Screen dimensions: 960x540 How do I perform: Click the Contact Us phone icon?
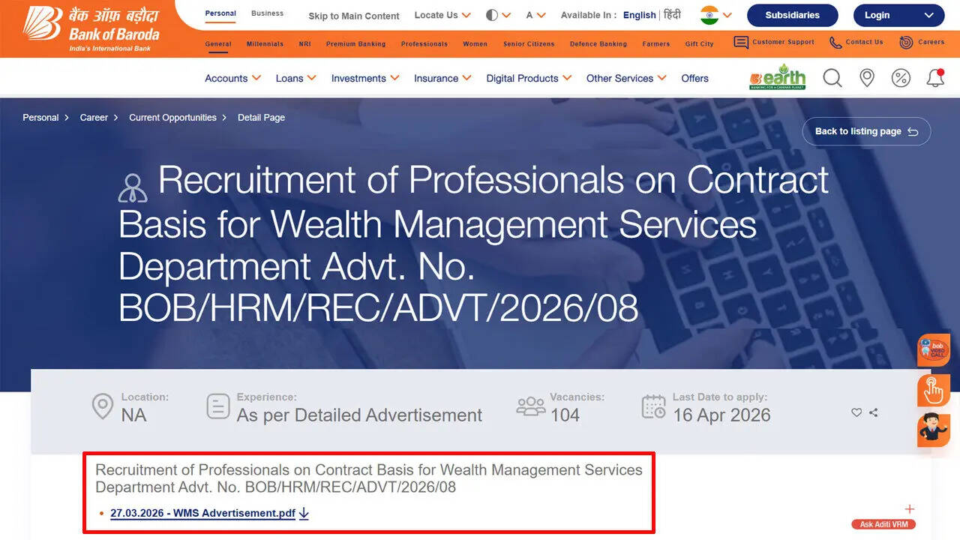click(835, 43)
